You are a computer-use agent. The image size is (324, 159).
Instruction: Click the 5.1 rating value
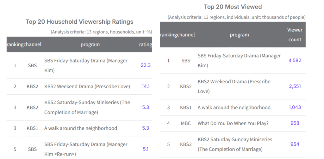pyautogui.click(x=146, y=149)
